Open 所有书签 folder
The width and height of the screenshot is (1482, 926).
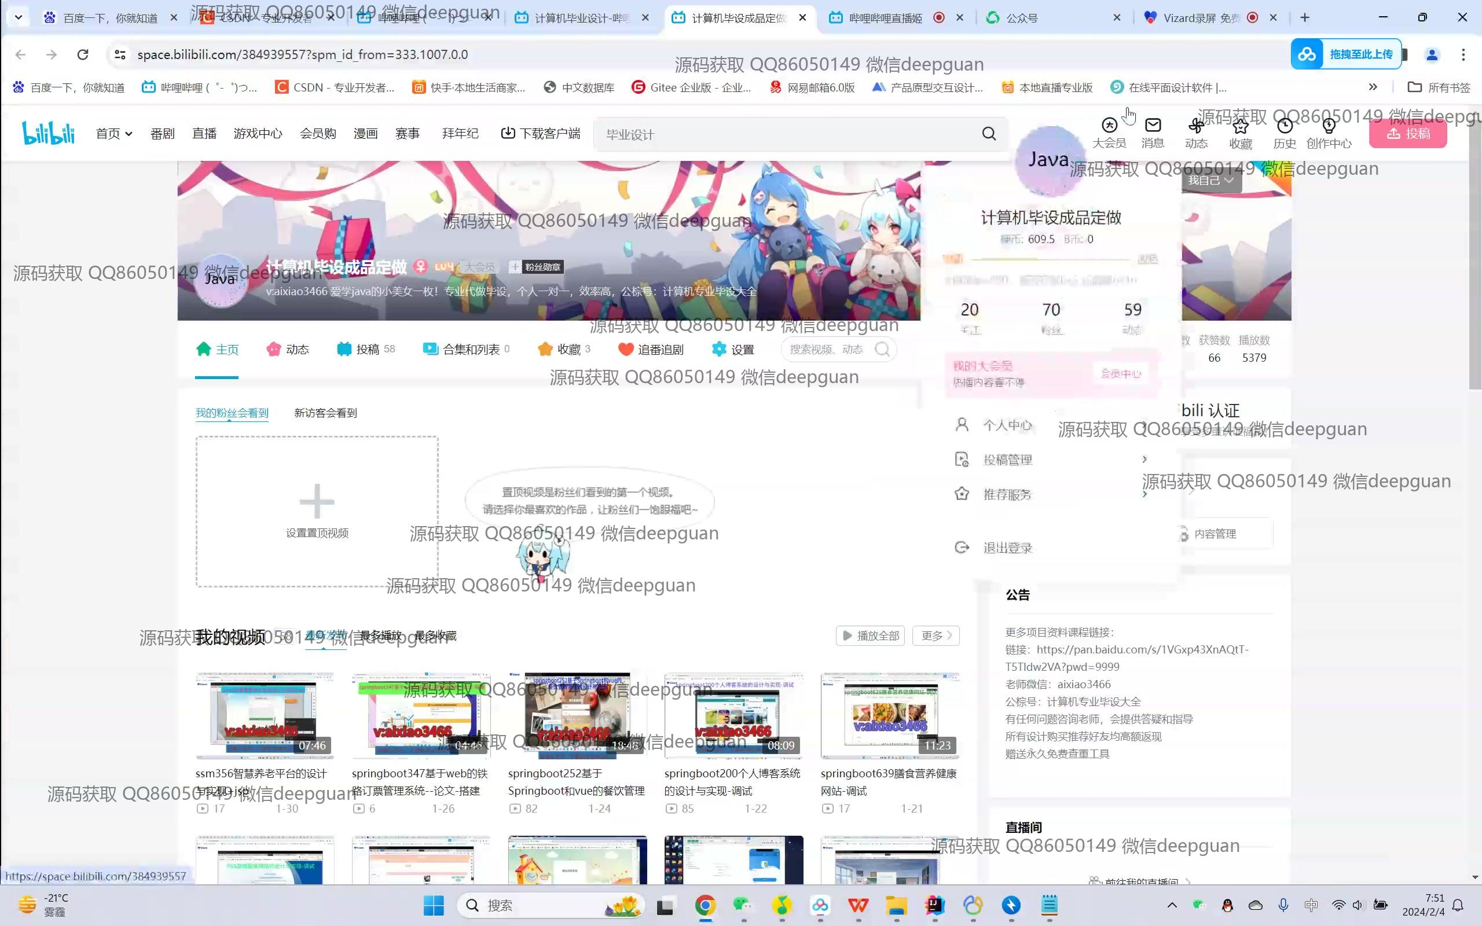tap(1439, 87)
